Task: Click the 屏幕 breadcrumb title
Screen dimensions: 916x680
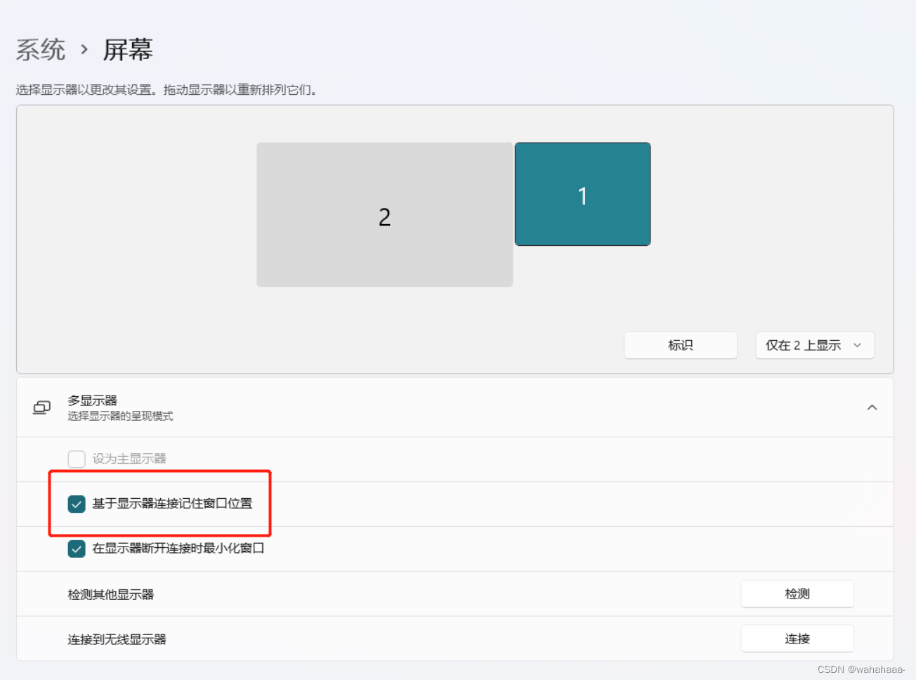Action: tap(128, 50)
